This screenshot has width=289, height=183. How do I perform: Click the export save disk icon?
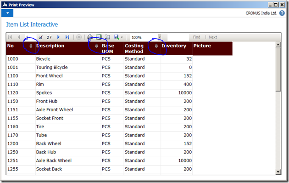tap(117, 37)
